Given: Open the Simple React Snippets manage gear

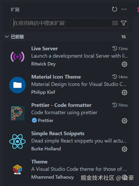Looking at the screenshot, I should [x=124, y=149].
